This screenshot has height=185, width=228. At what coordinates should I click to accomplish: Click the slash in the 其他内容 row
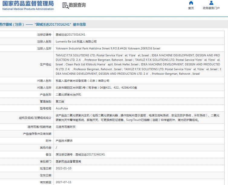pos(56,148)
